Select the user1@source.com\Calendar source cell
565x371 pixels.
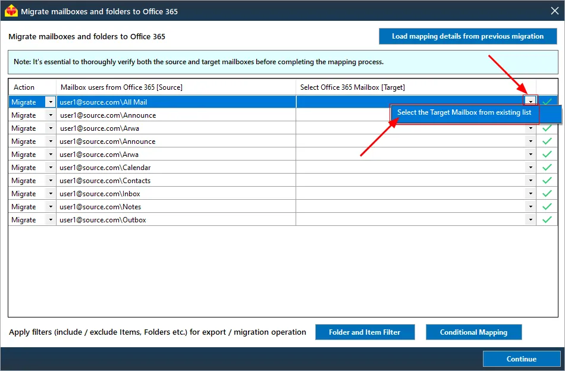tap(176, 168)
